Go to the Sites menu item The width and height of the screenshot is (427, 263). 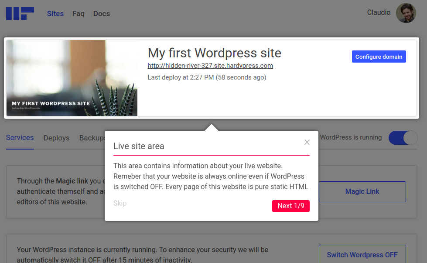point(55,13)
